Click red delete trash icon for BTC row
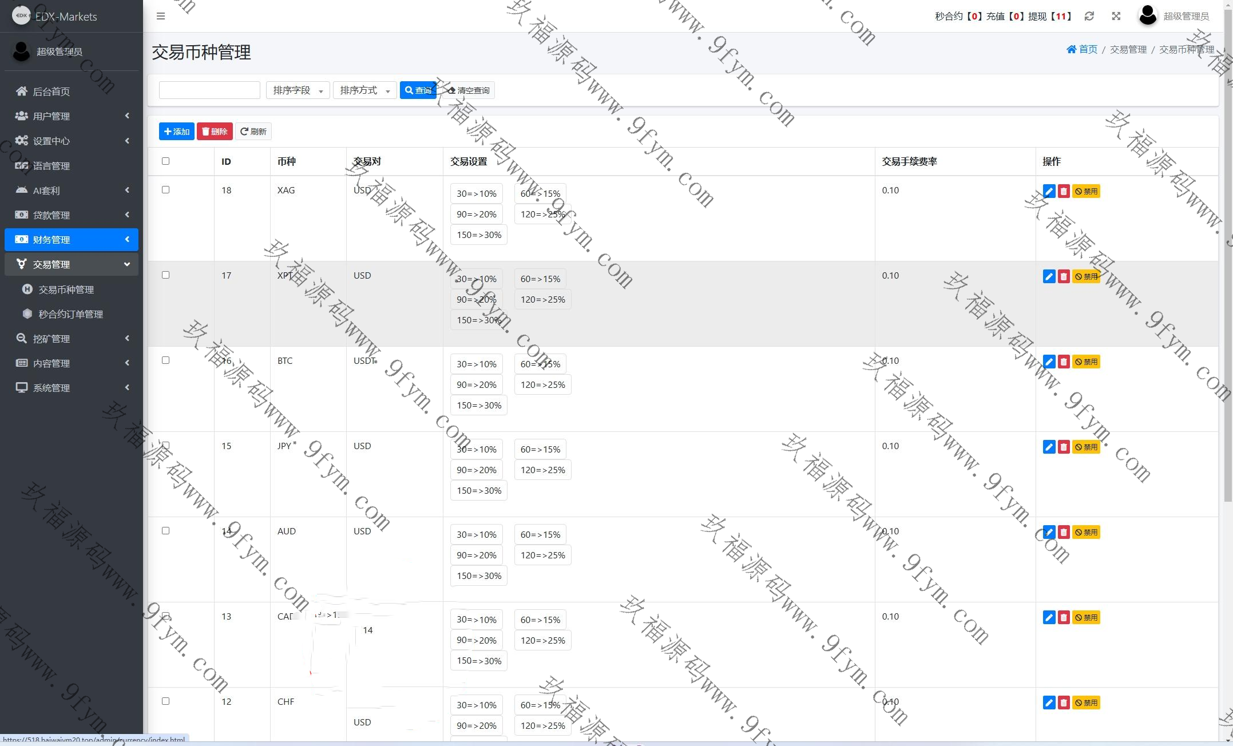The image size is (1233, 746). (1063, 362)
